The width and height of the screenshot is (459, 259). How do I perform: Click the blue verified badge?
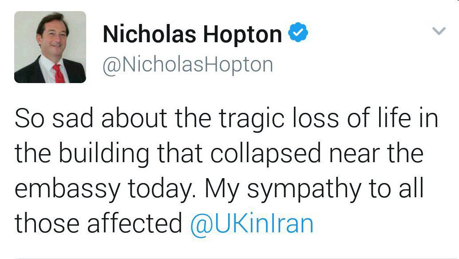coord(298,34)
